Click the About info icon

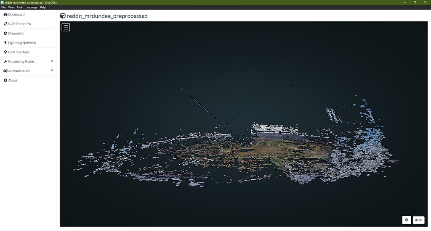pyautogui.click(x=5, y=80)
